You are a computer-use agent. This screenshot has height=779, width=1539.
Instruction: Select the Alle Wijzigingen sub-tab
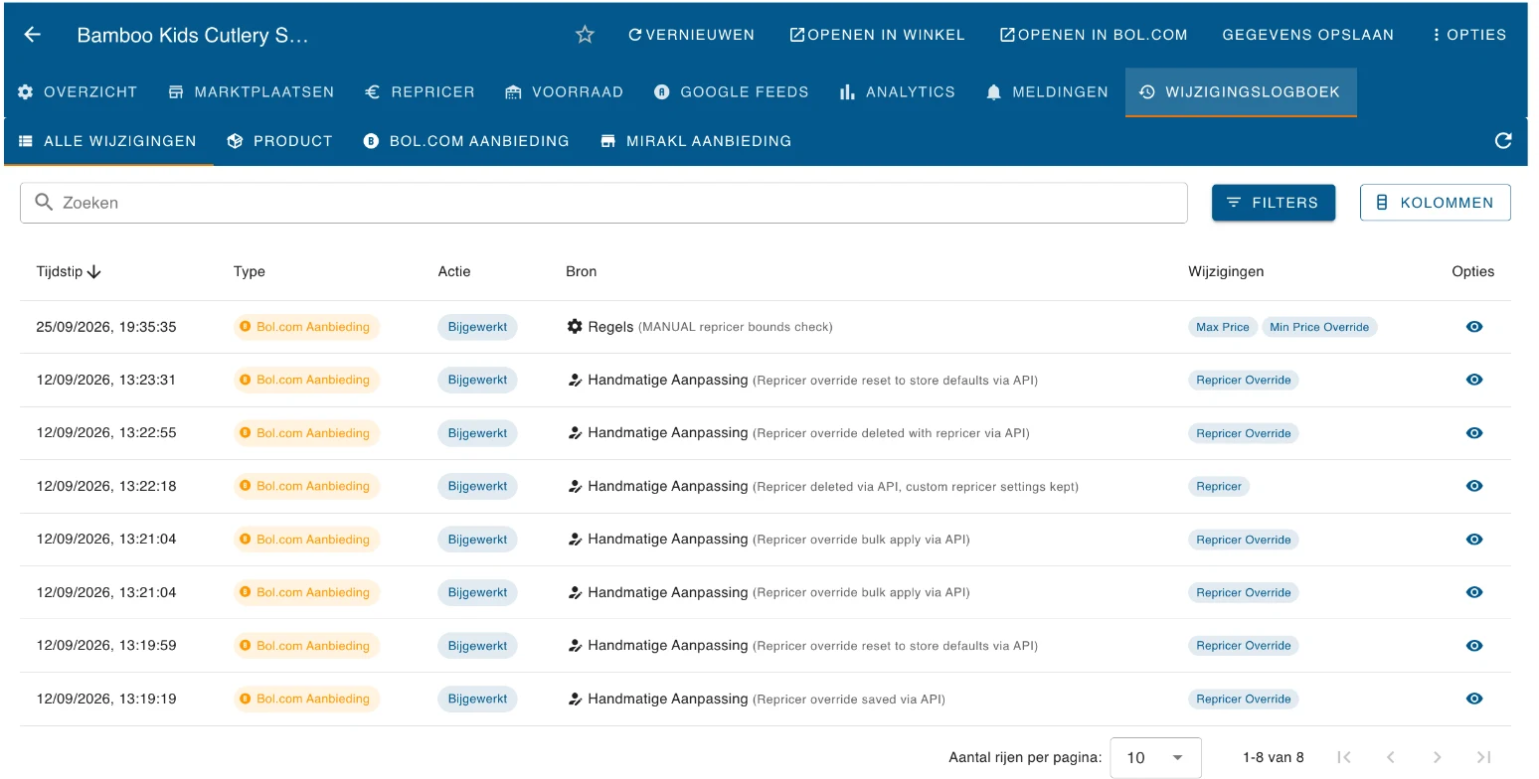point(108,141)
